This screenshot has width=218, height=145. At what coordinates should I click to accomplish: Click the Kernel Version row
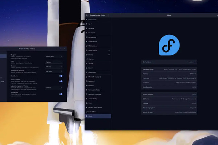point(169,112)
